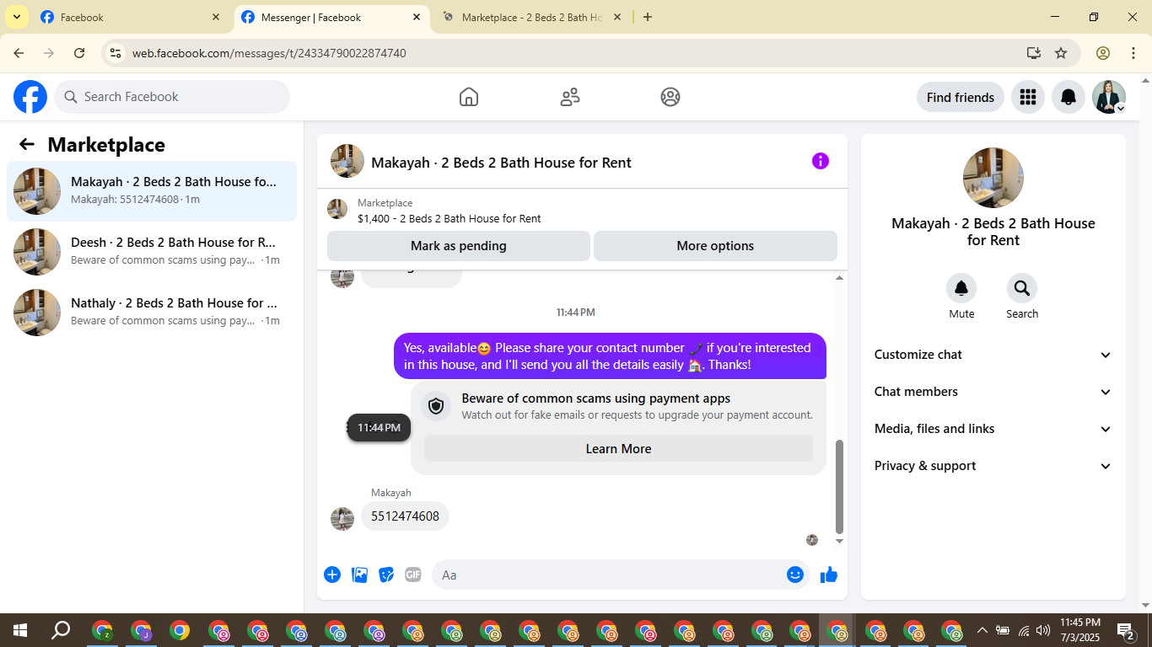Viewport: 1152px width, 647px height.
Task: Expand Customize chat section
Action: (993, 355)
